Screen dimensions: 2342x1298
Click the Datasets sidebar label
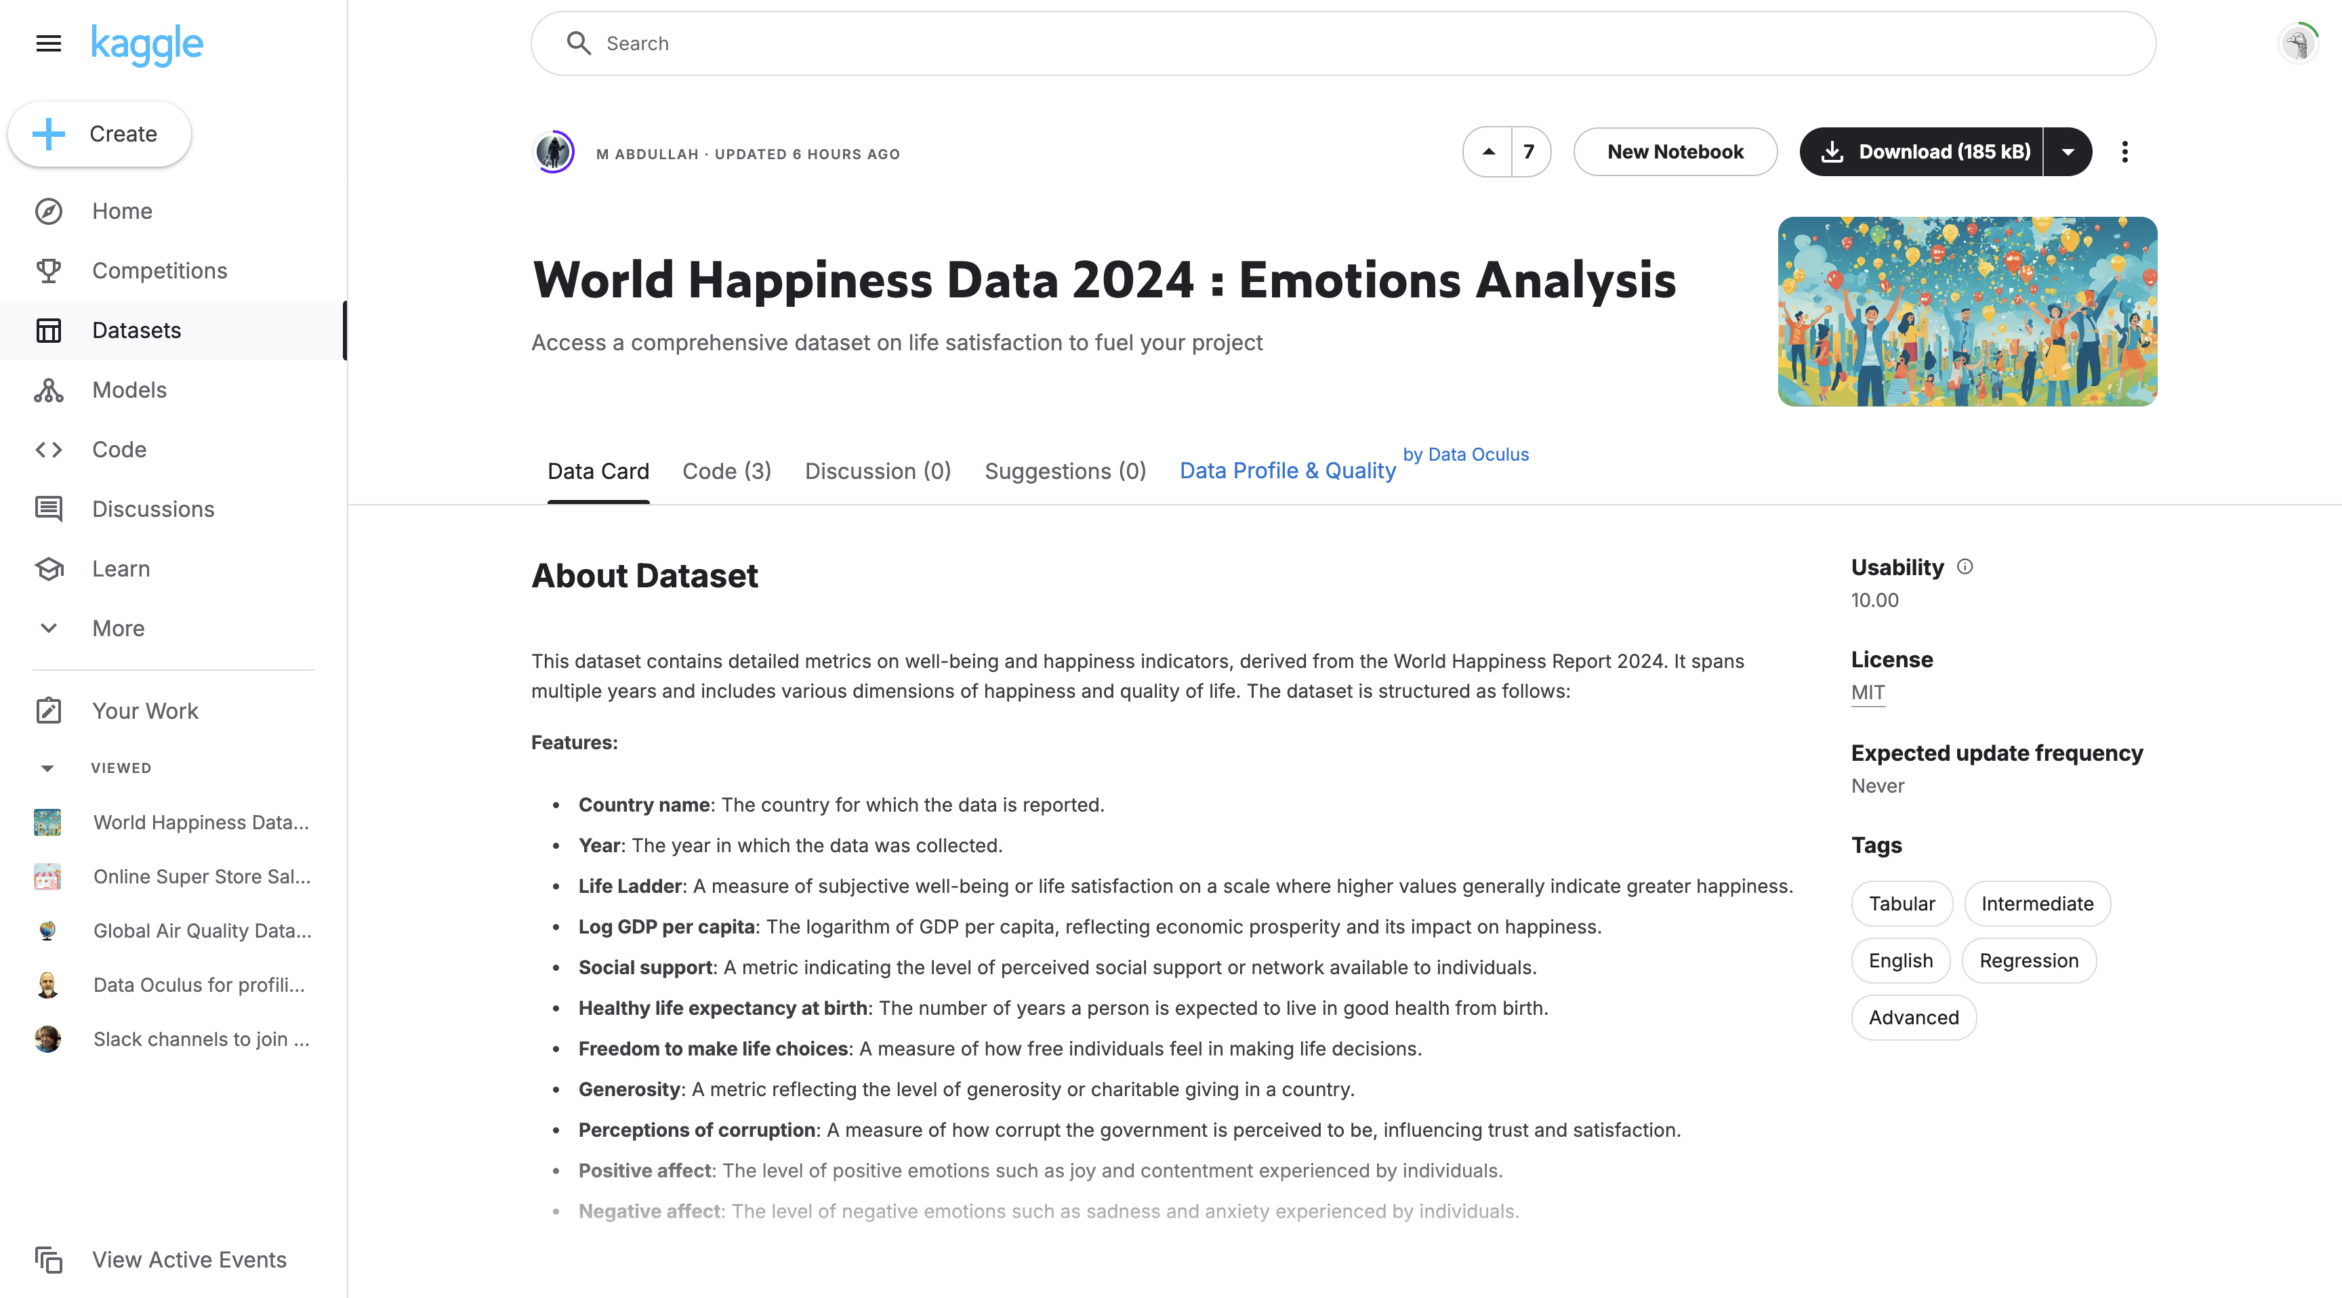[x=136, y=330]
